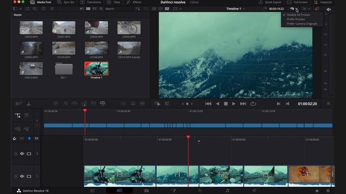Go to previous edit point
The height and width of the screenshot is (194, 346).
pos(288,103)
